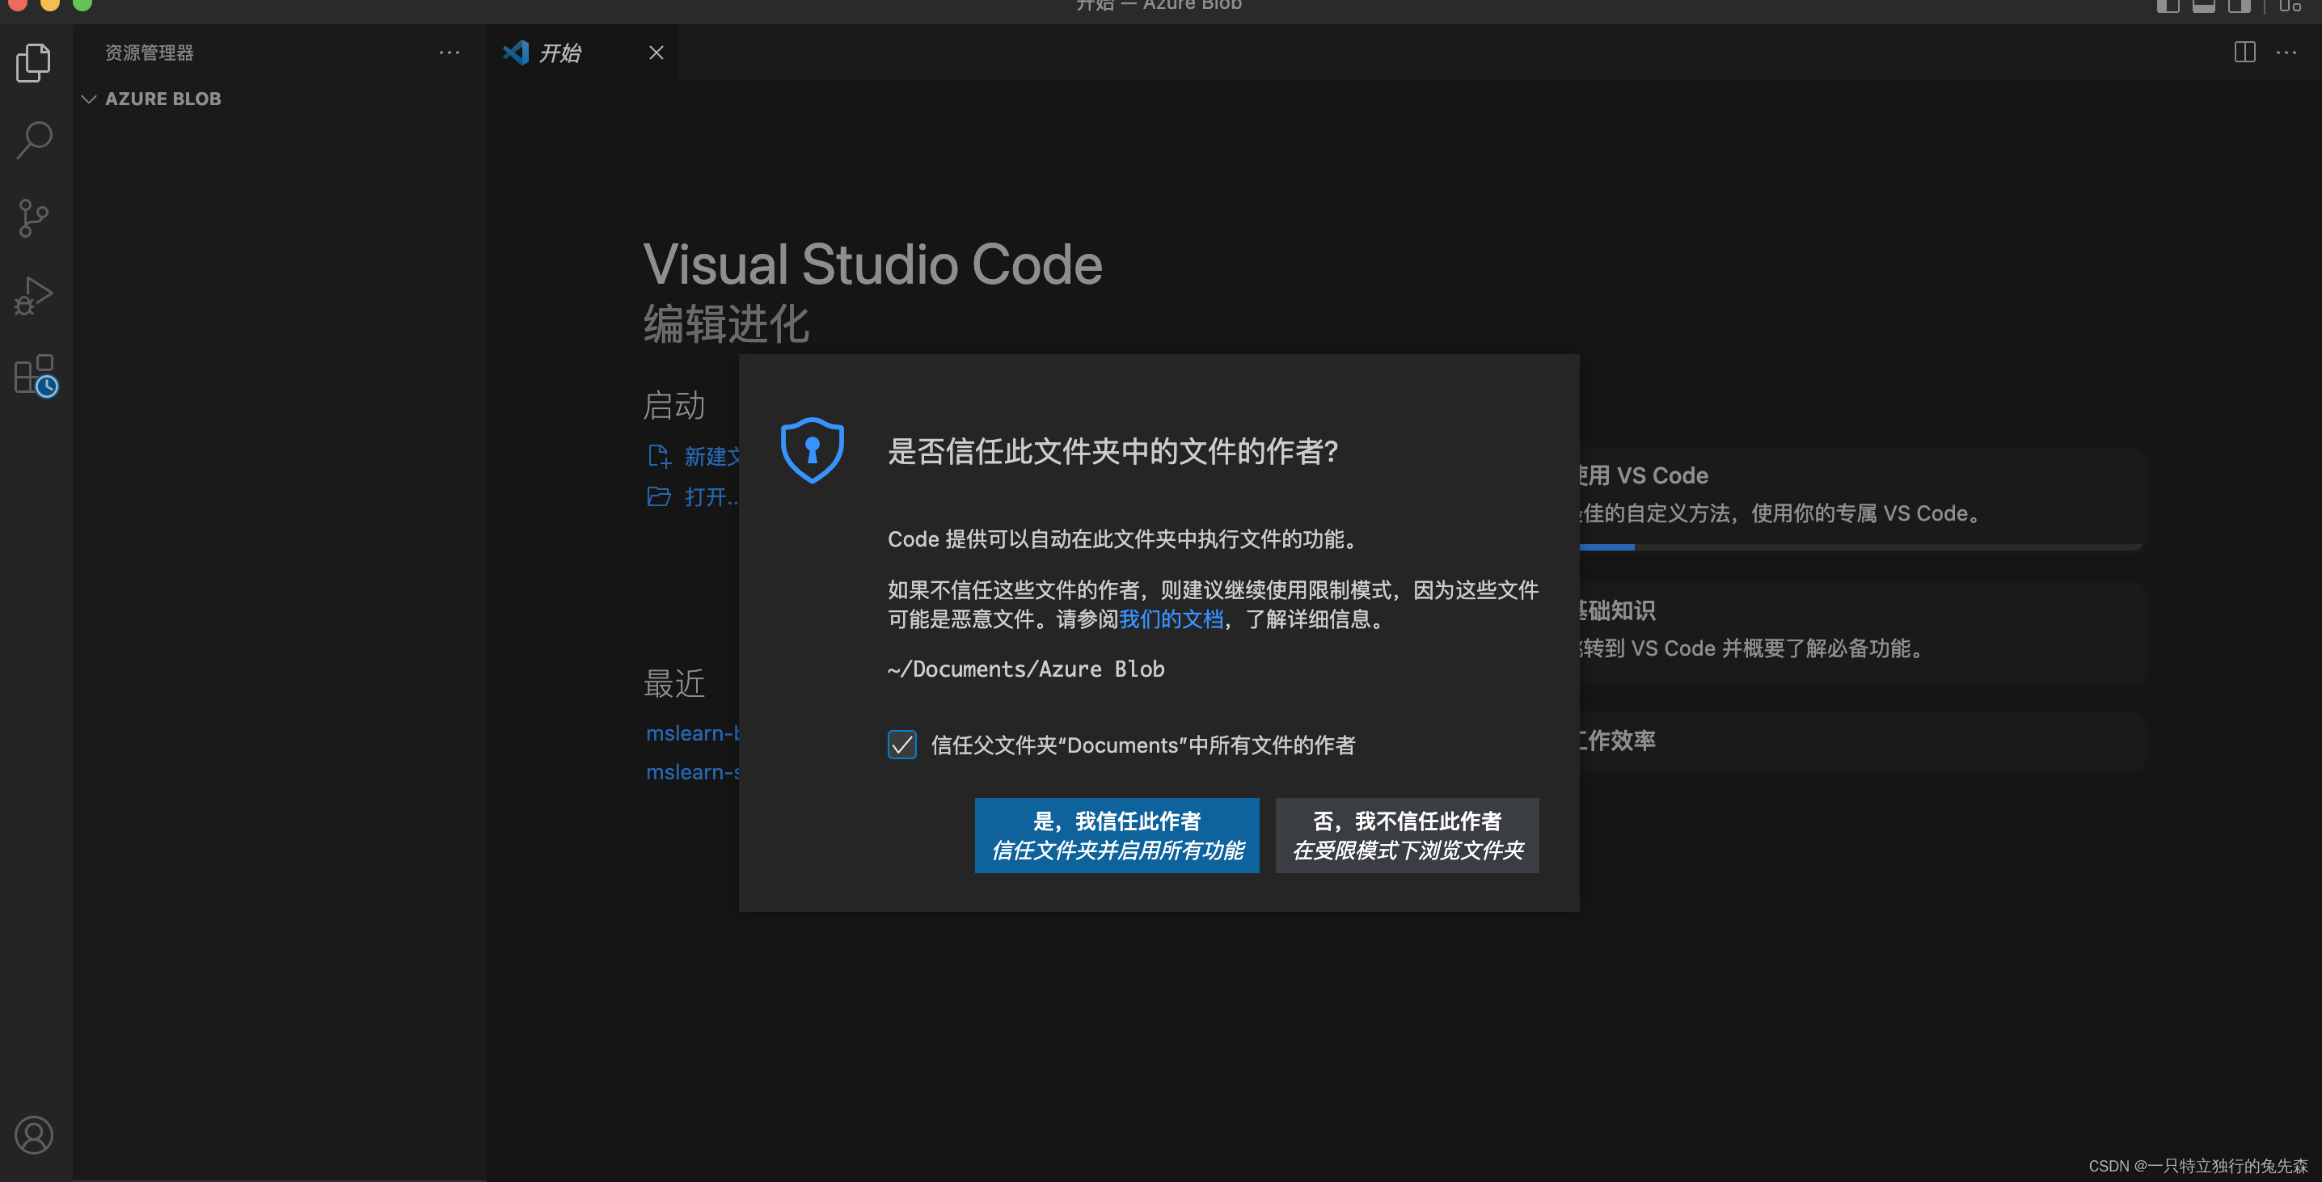Open Explorer panel more actions menu
The height and width of the screenshot is (1182, 2322).
(x=449, y=53)
